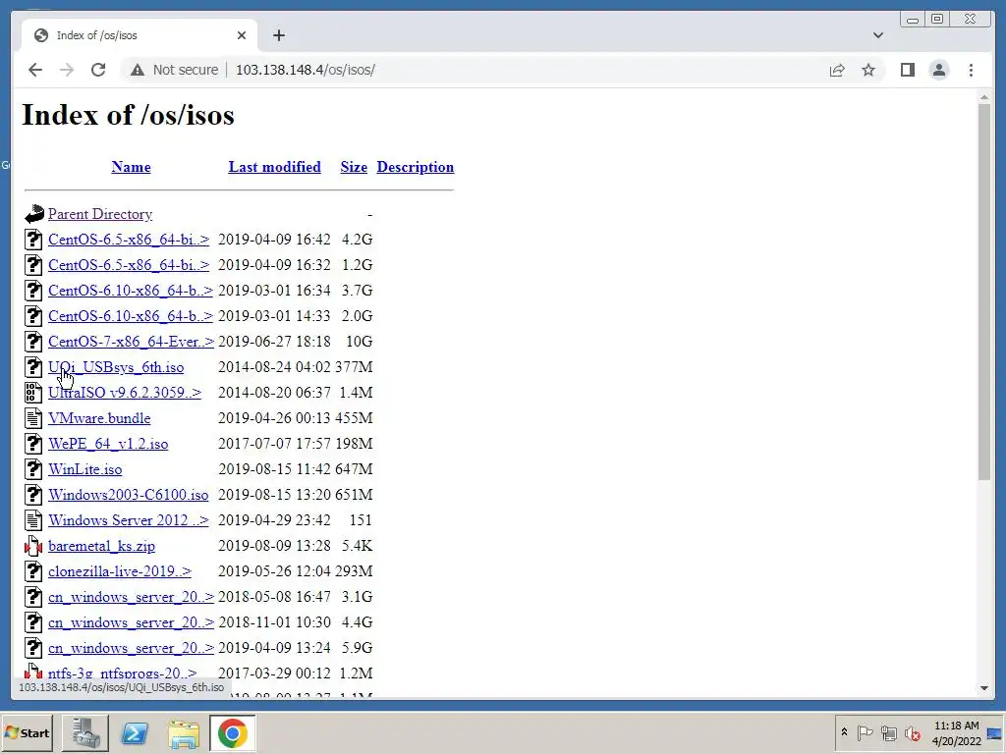Share this page via the share icon

point(837,70)
